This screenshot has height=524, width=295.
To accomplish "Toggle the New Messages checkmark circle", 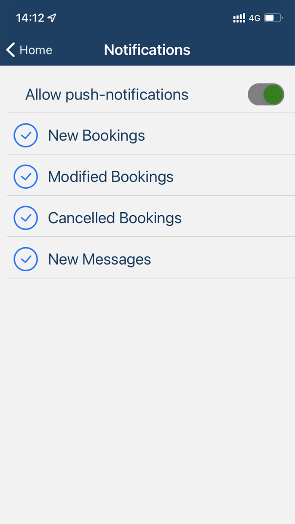I will pos(26,259).
